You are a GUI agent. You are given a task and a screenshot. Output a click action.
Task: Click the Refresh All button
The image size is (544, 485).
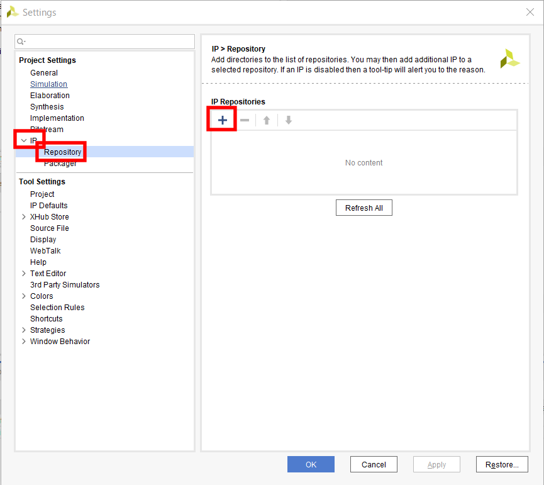364,208
